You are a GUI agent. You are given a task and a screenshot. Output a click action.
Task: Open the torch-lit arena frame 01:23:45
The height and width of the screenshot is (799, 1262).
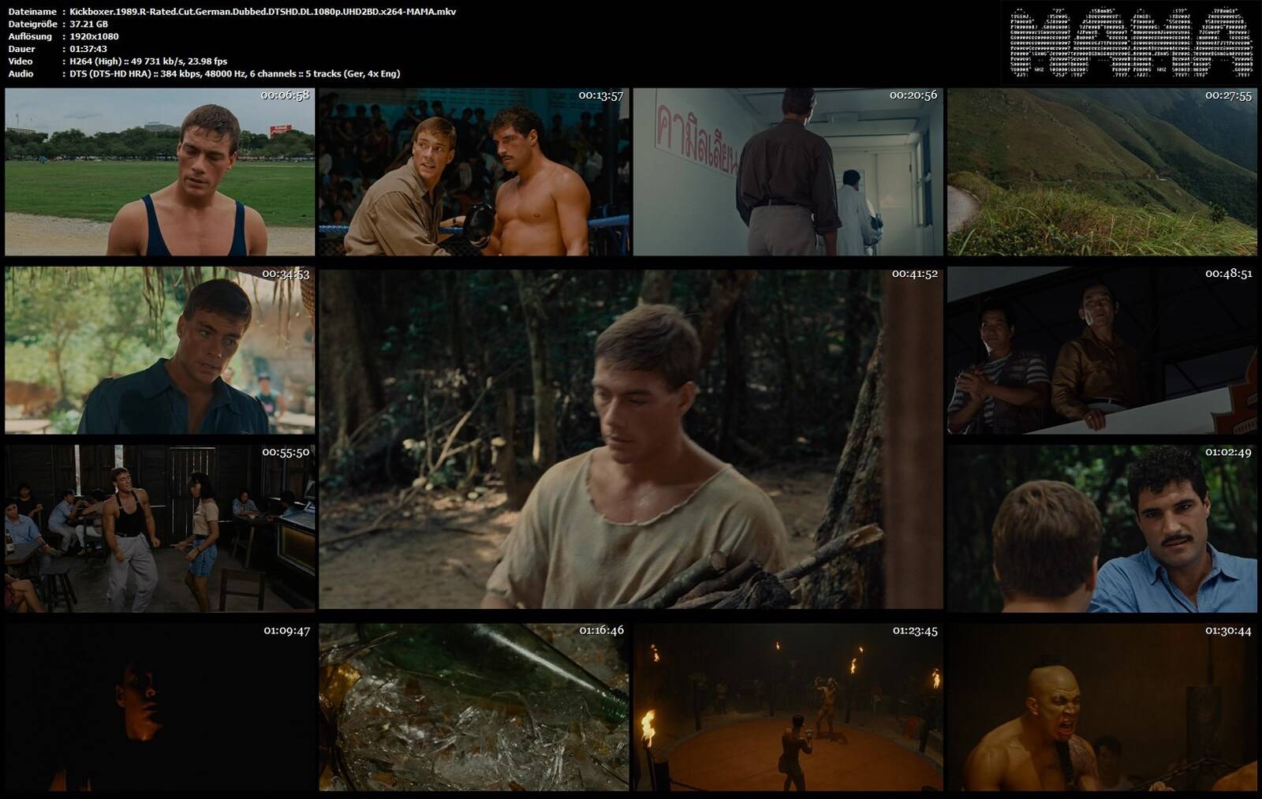788,707
